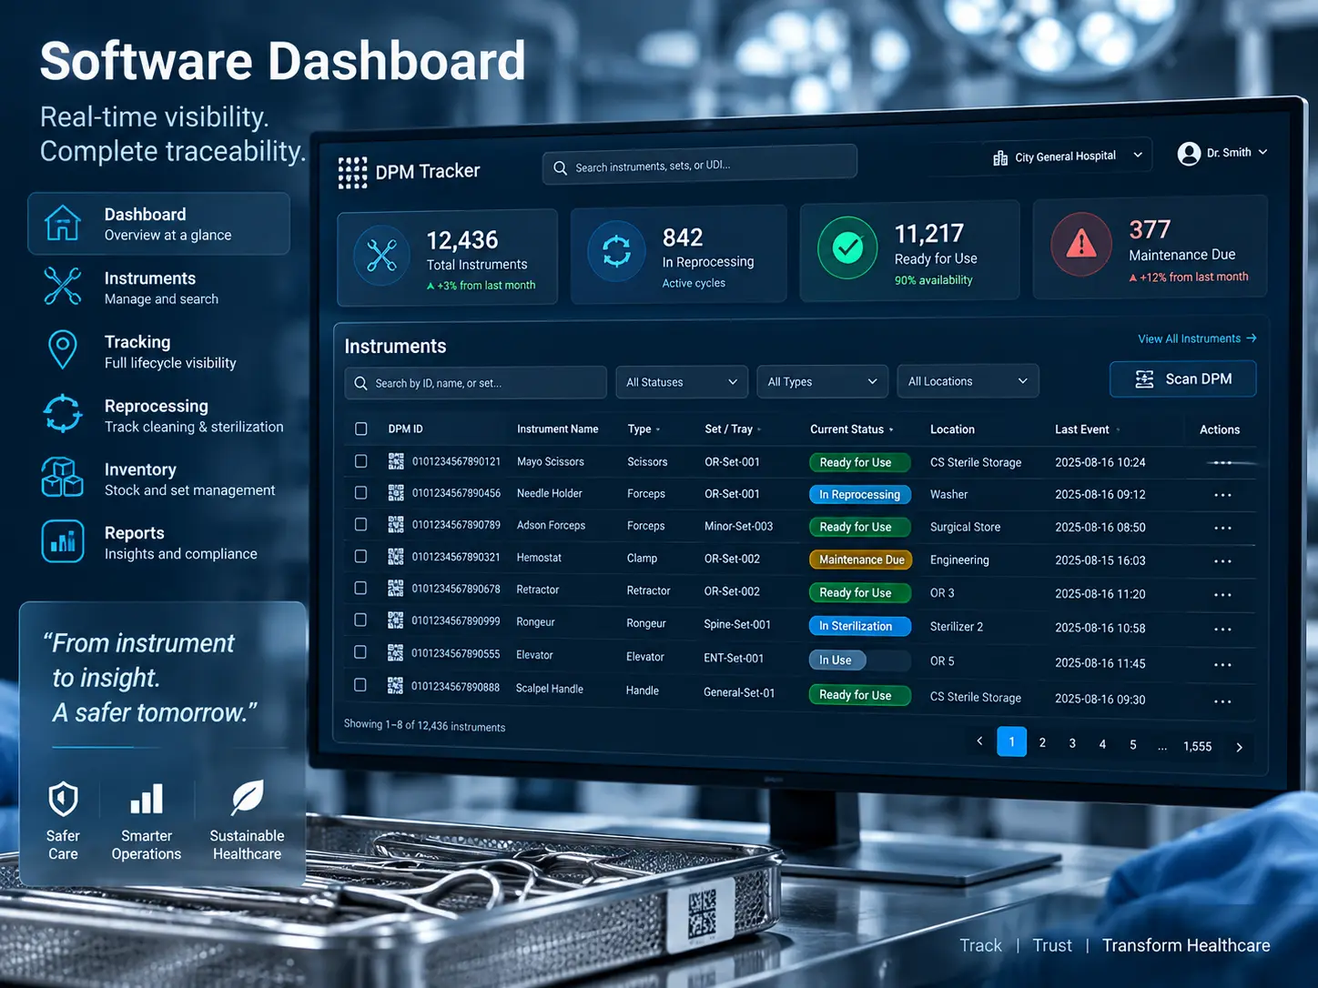Click the Scan DPM button
Screen dimensions: 1318x988
coord(1183,379)
